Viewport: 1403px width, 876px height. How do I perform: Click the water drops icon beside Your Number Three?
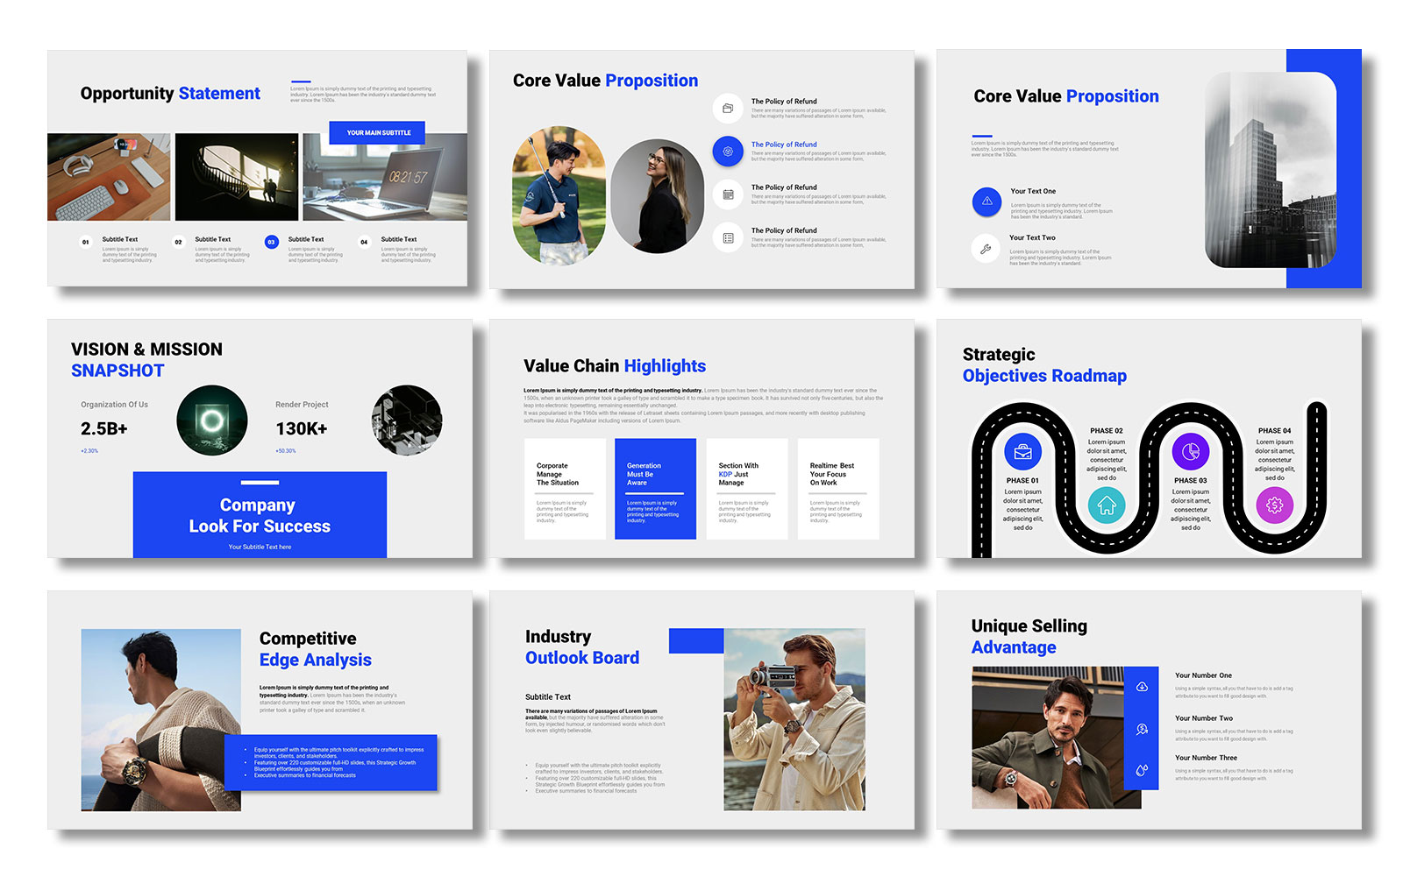click(1142, 770)
